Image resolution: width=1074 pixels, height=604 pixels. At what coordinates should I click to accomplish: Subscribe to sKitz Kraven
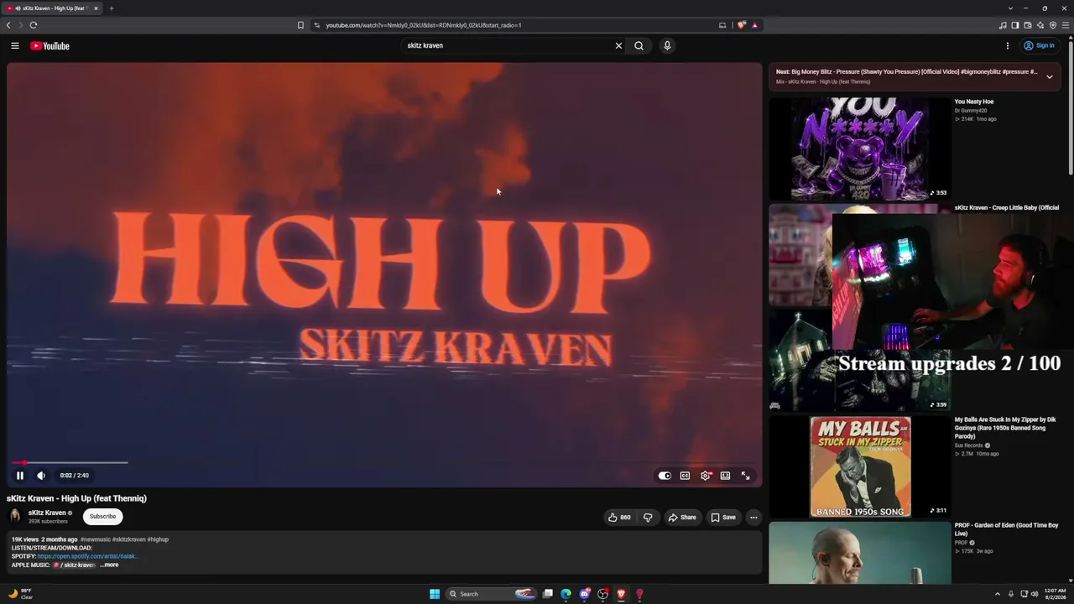click(103, 517)
